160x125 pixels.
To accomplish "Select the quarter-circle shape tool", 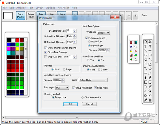I will 150,64.
